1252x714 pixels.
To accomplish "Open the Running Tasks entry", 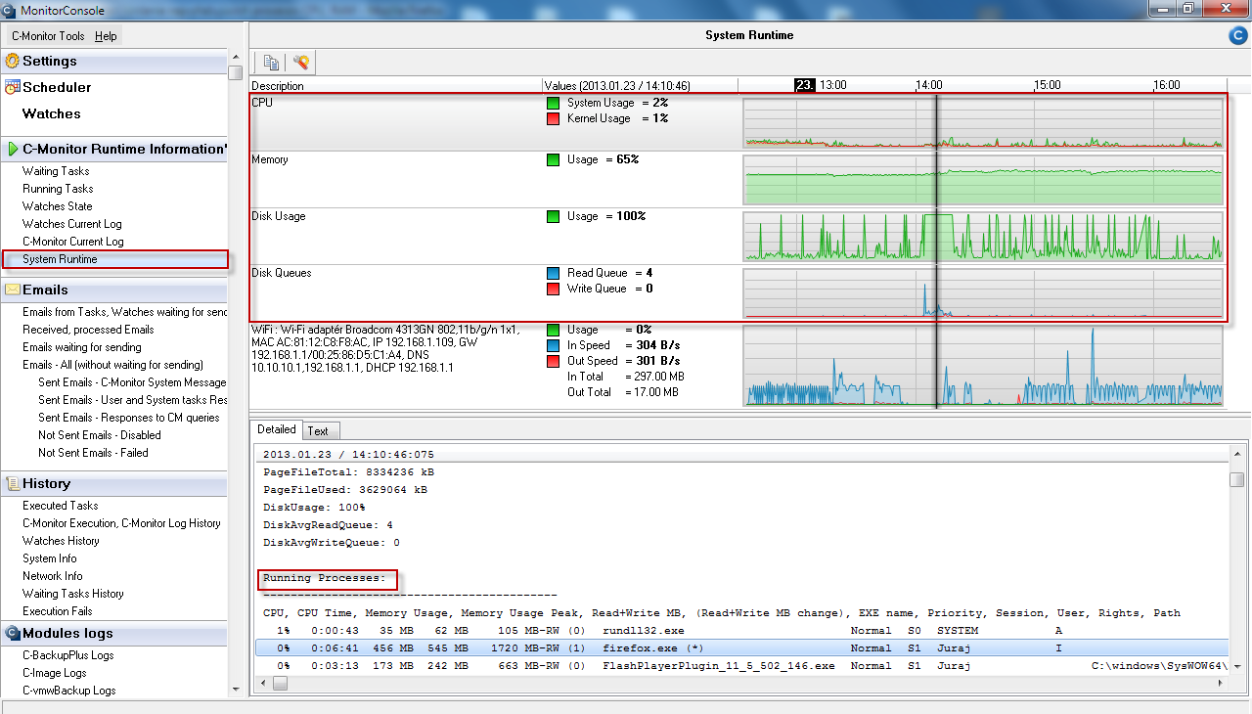I will tap(58, 189).
